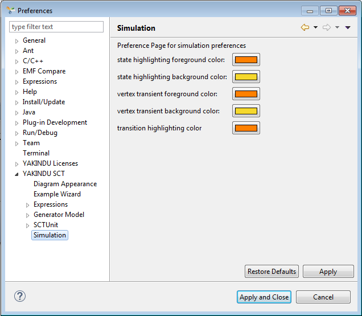Pick state highlighting foreground color swatch

(246, 60)
